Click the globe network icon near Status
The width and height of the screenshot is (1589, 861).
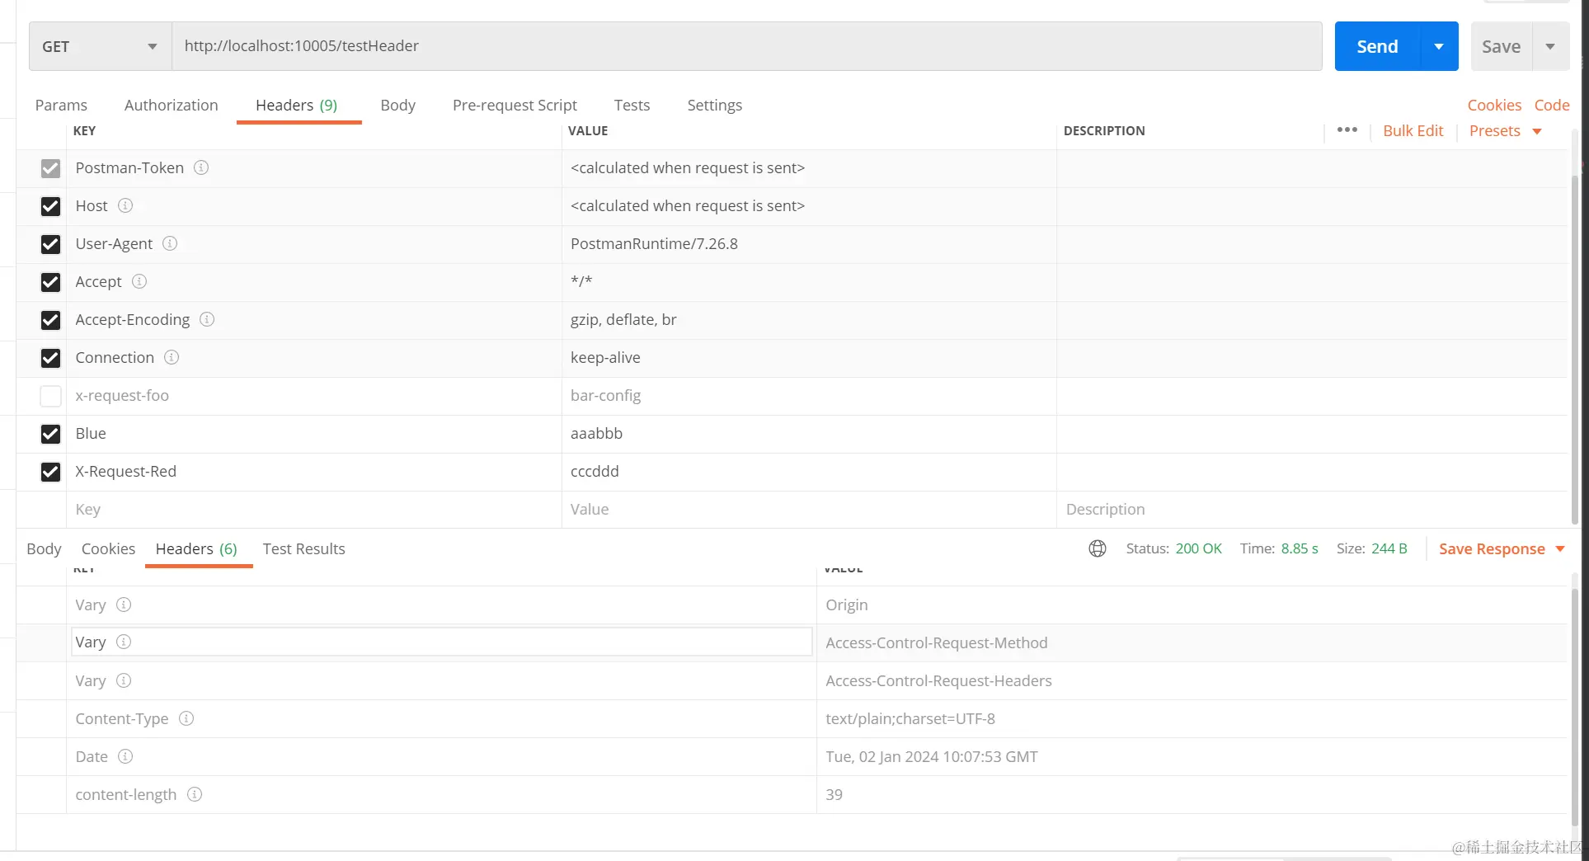tap(1098, 548)
